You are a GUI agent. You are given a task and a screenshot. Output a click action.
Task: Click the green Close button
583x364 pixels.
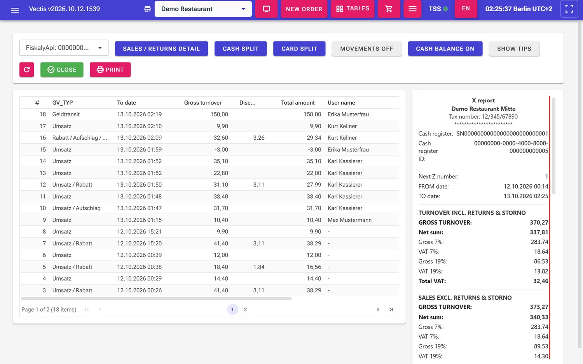[62, 69]
